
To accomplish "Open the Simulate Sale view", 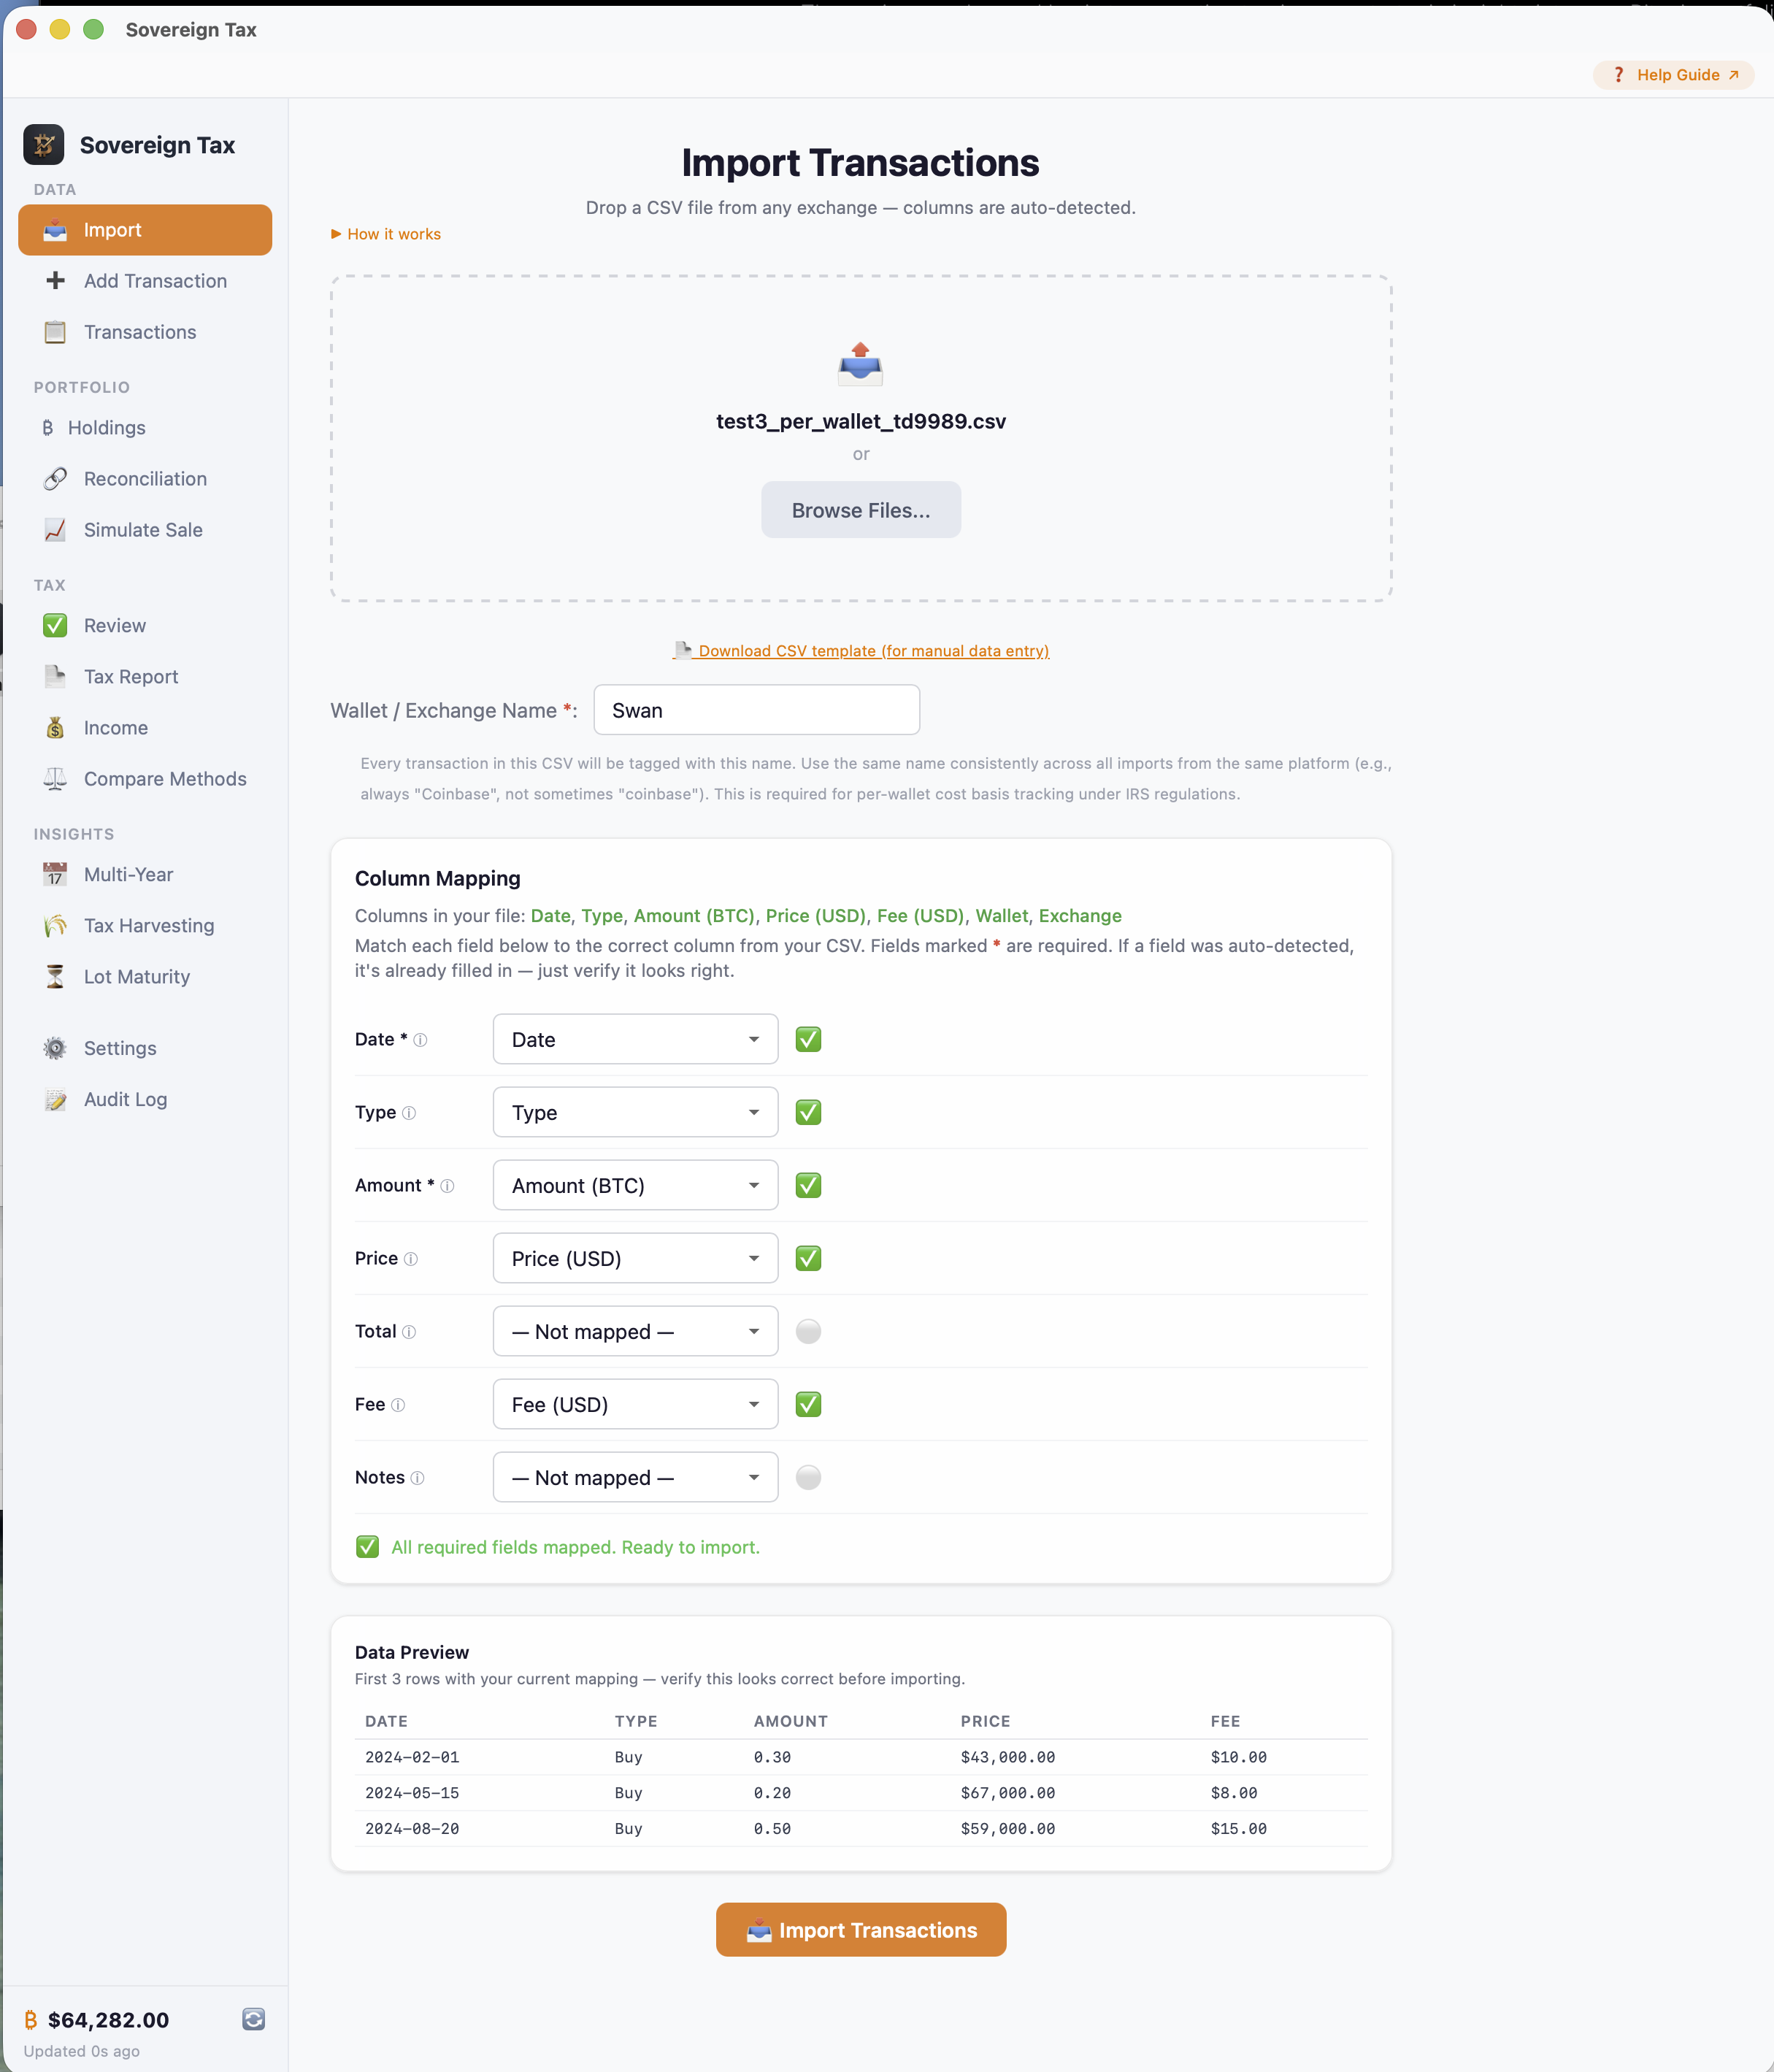I will (x=142, y=530).
